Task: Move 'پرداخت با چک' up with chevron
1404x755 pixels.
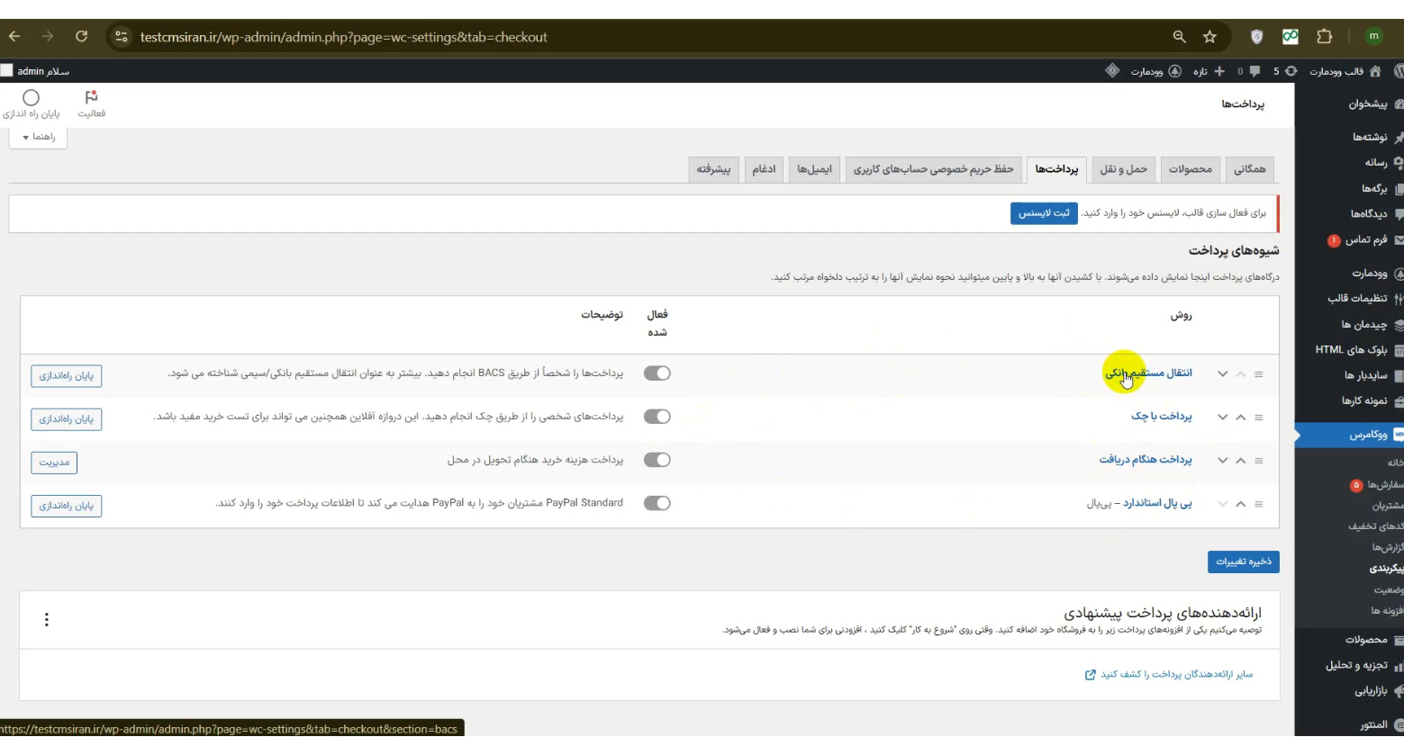Action: [1240, 418]
